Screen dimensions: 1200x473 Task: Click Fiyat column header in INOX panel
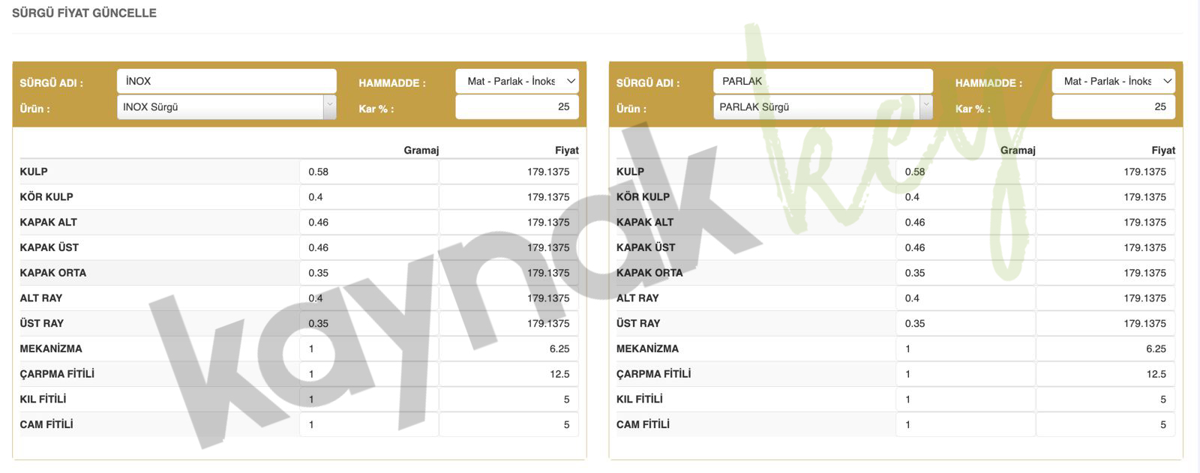pos(567,150)
